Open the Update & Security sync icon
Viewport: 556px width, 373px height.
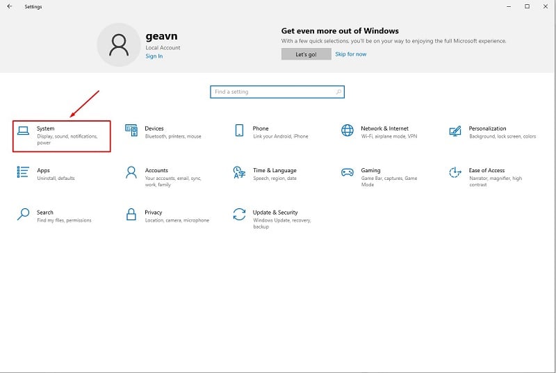click(239, 215)
